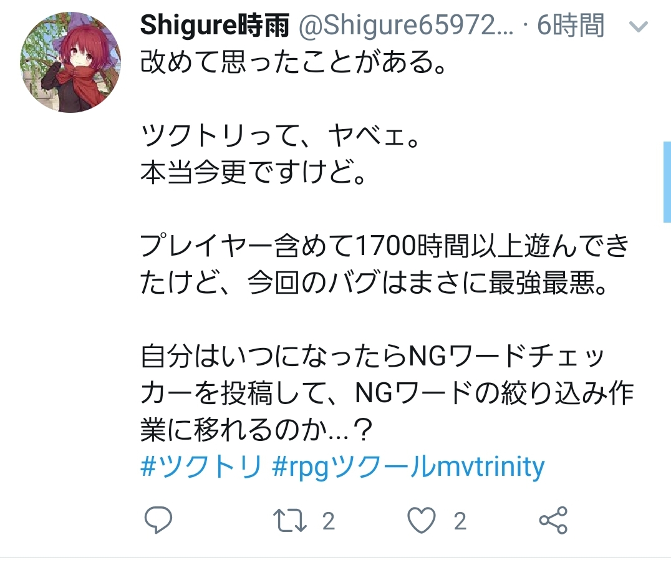This screenshot has width=671, height=565.
Task: Click the blue scrollbar on the right edge
Action: (x=667, y=182)
